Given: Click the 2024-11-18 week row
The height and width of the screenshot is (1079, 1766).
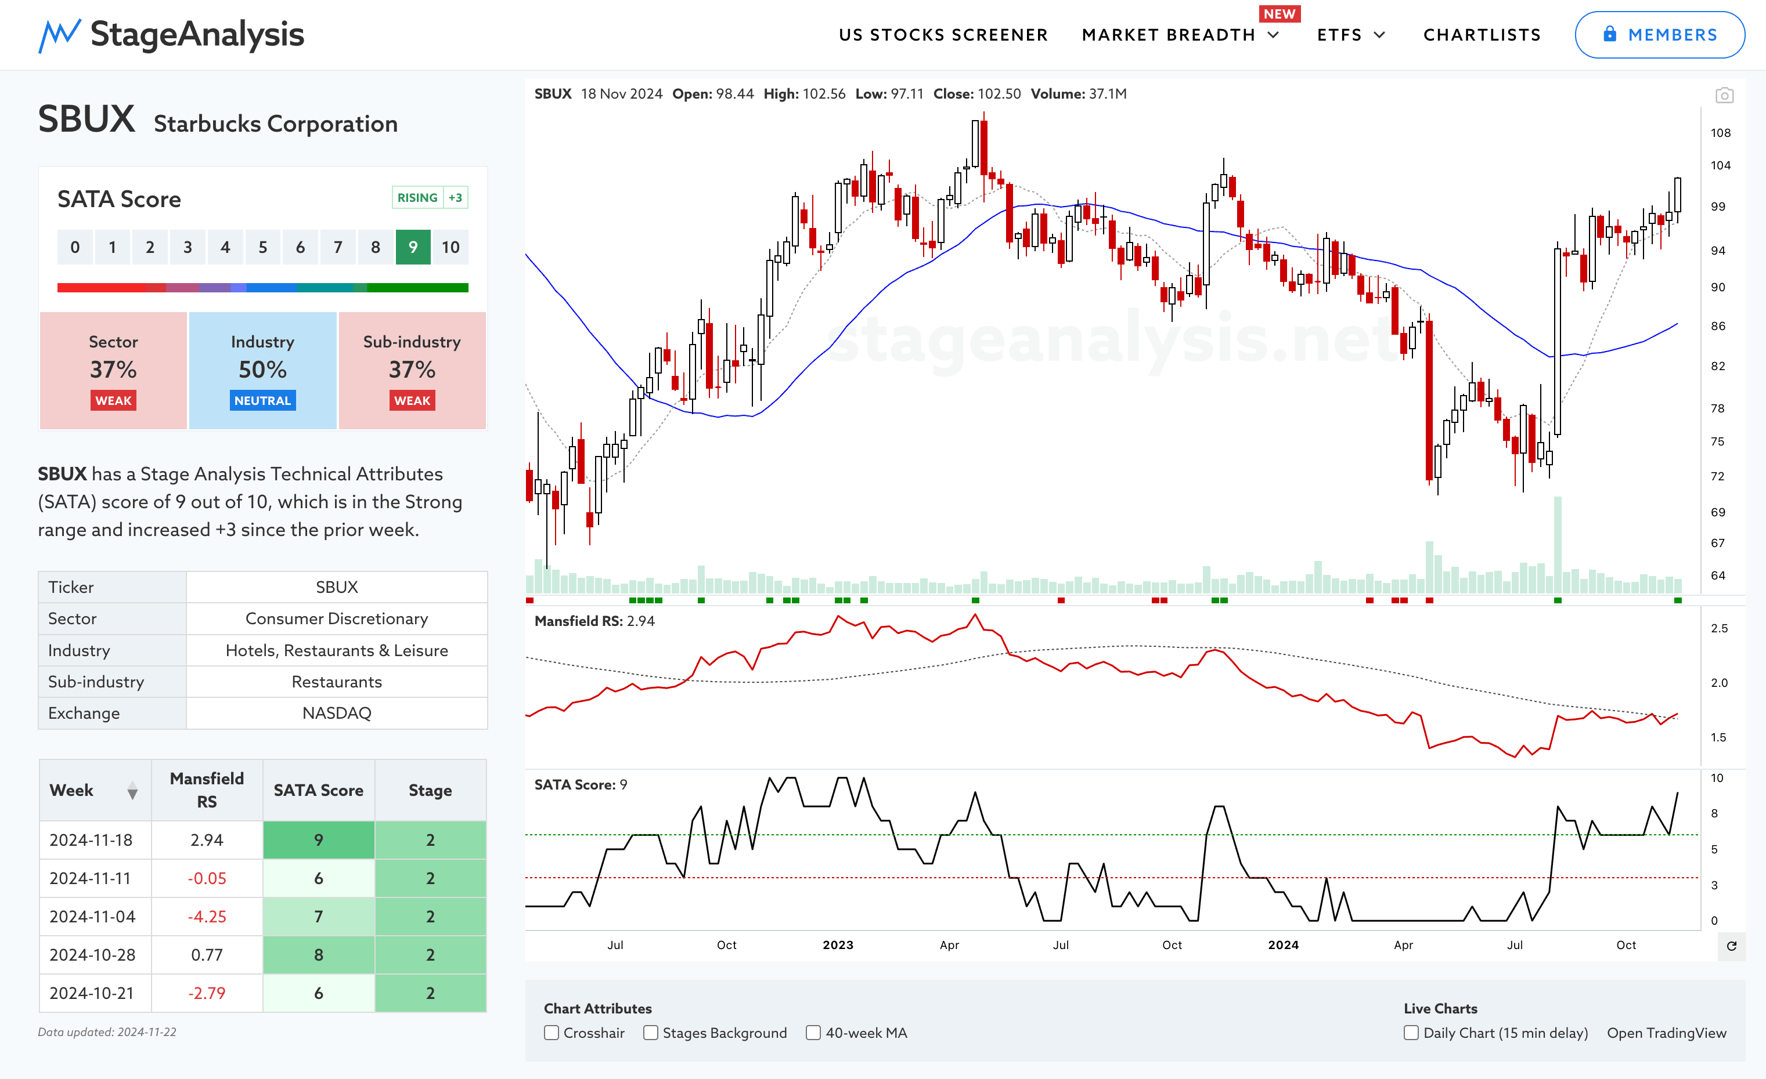Looking at the screenshot, I should pyautogui.click(x=262, y=840).
